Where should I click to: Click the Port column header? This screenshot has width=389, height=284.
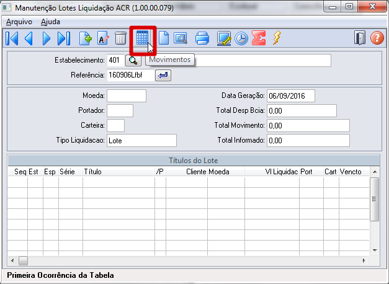[x=311, y=172]
